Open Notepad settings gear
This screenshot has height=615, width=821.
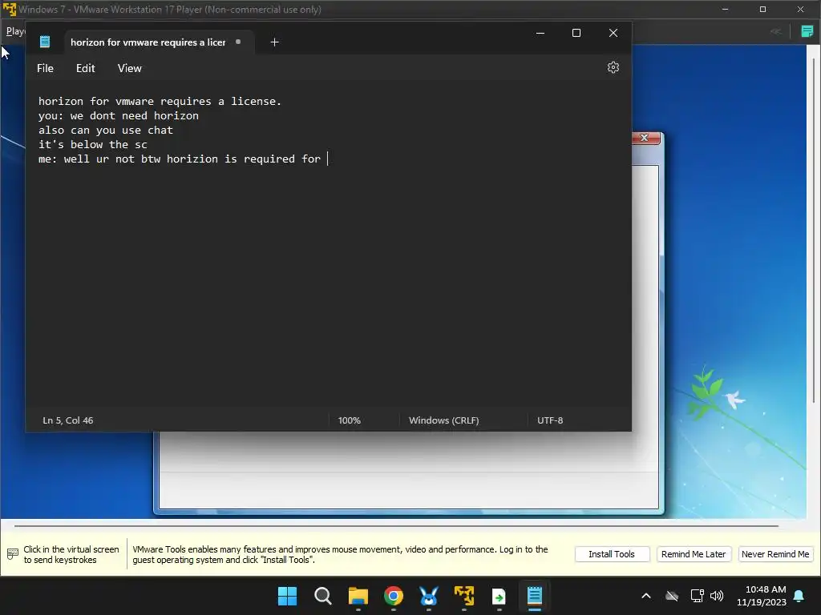[613, 67]
